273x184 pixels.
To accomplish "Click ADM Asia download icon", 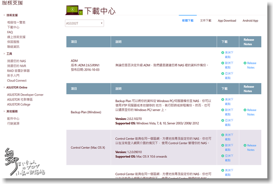I will click(x=223, y=74).
